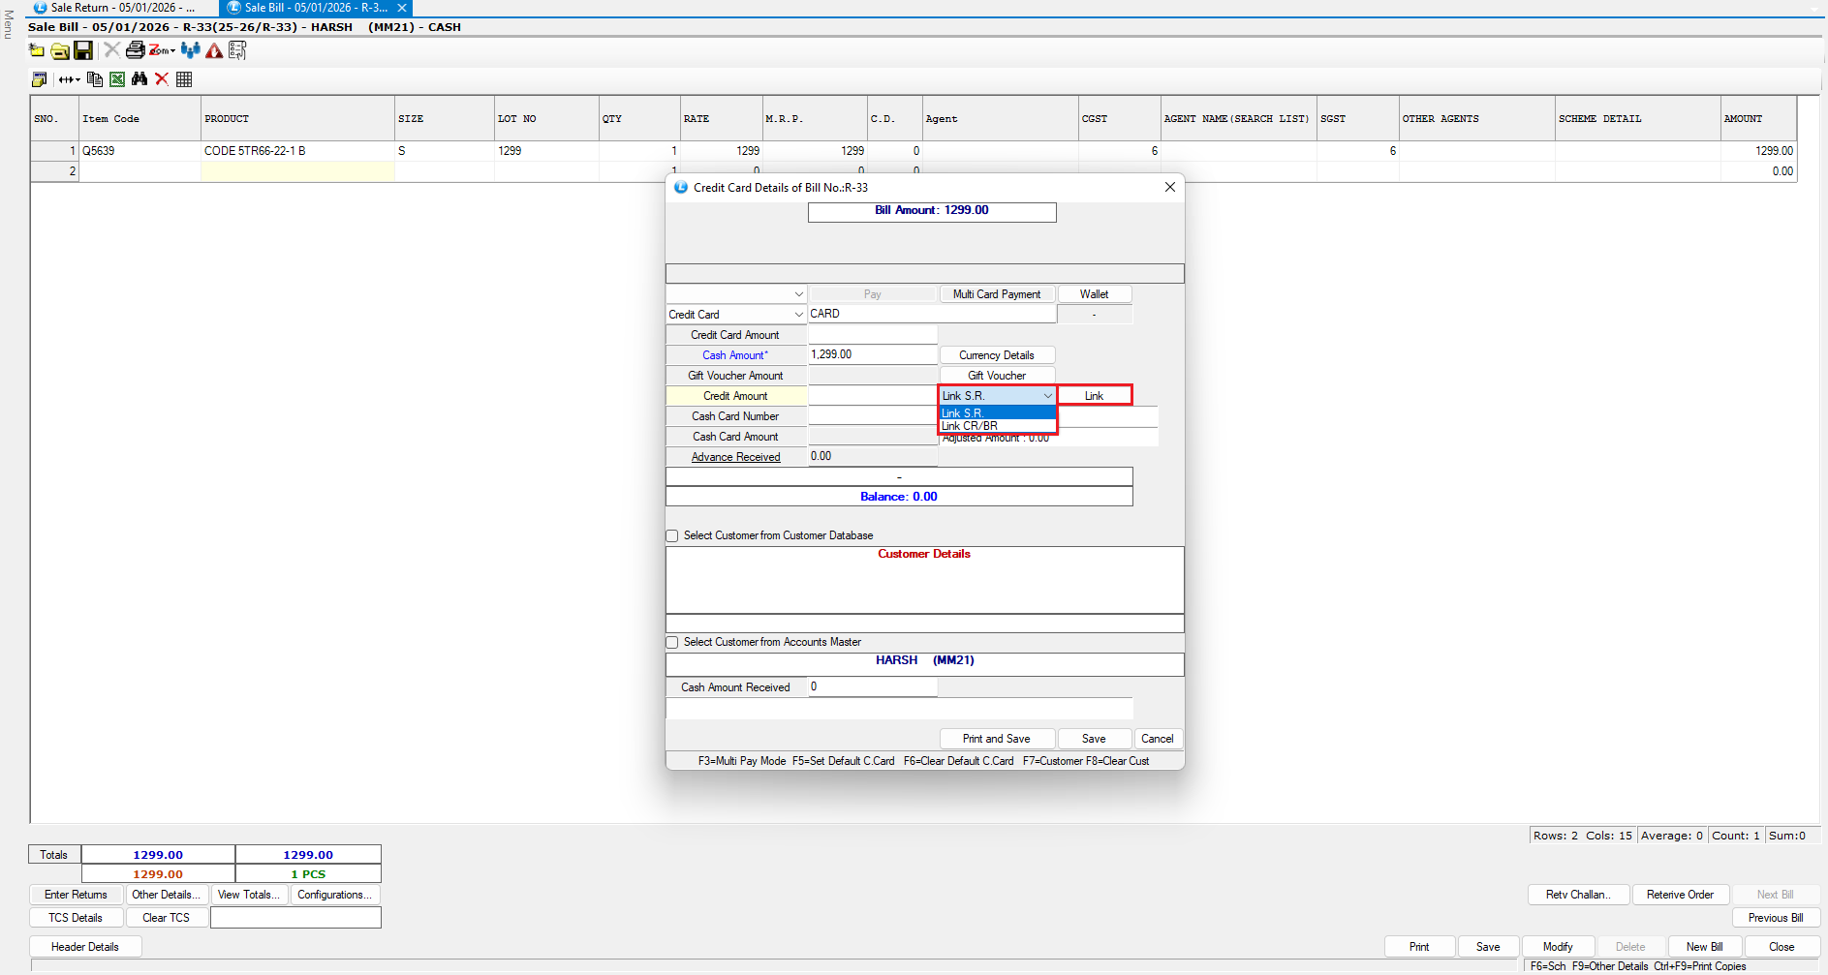Click the copy documents toolbar icon
1828x975 pixels.
tap(95, 79)
